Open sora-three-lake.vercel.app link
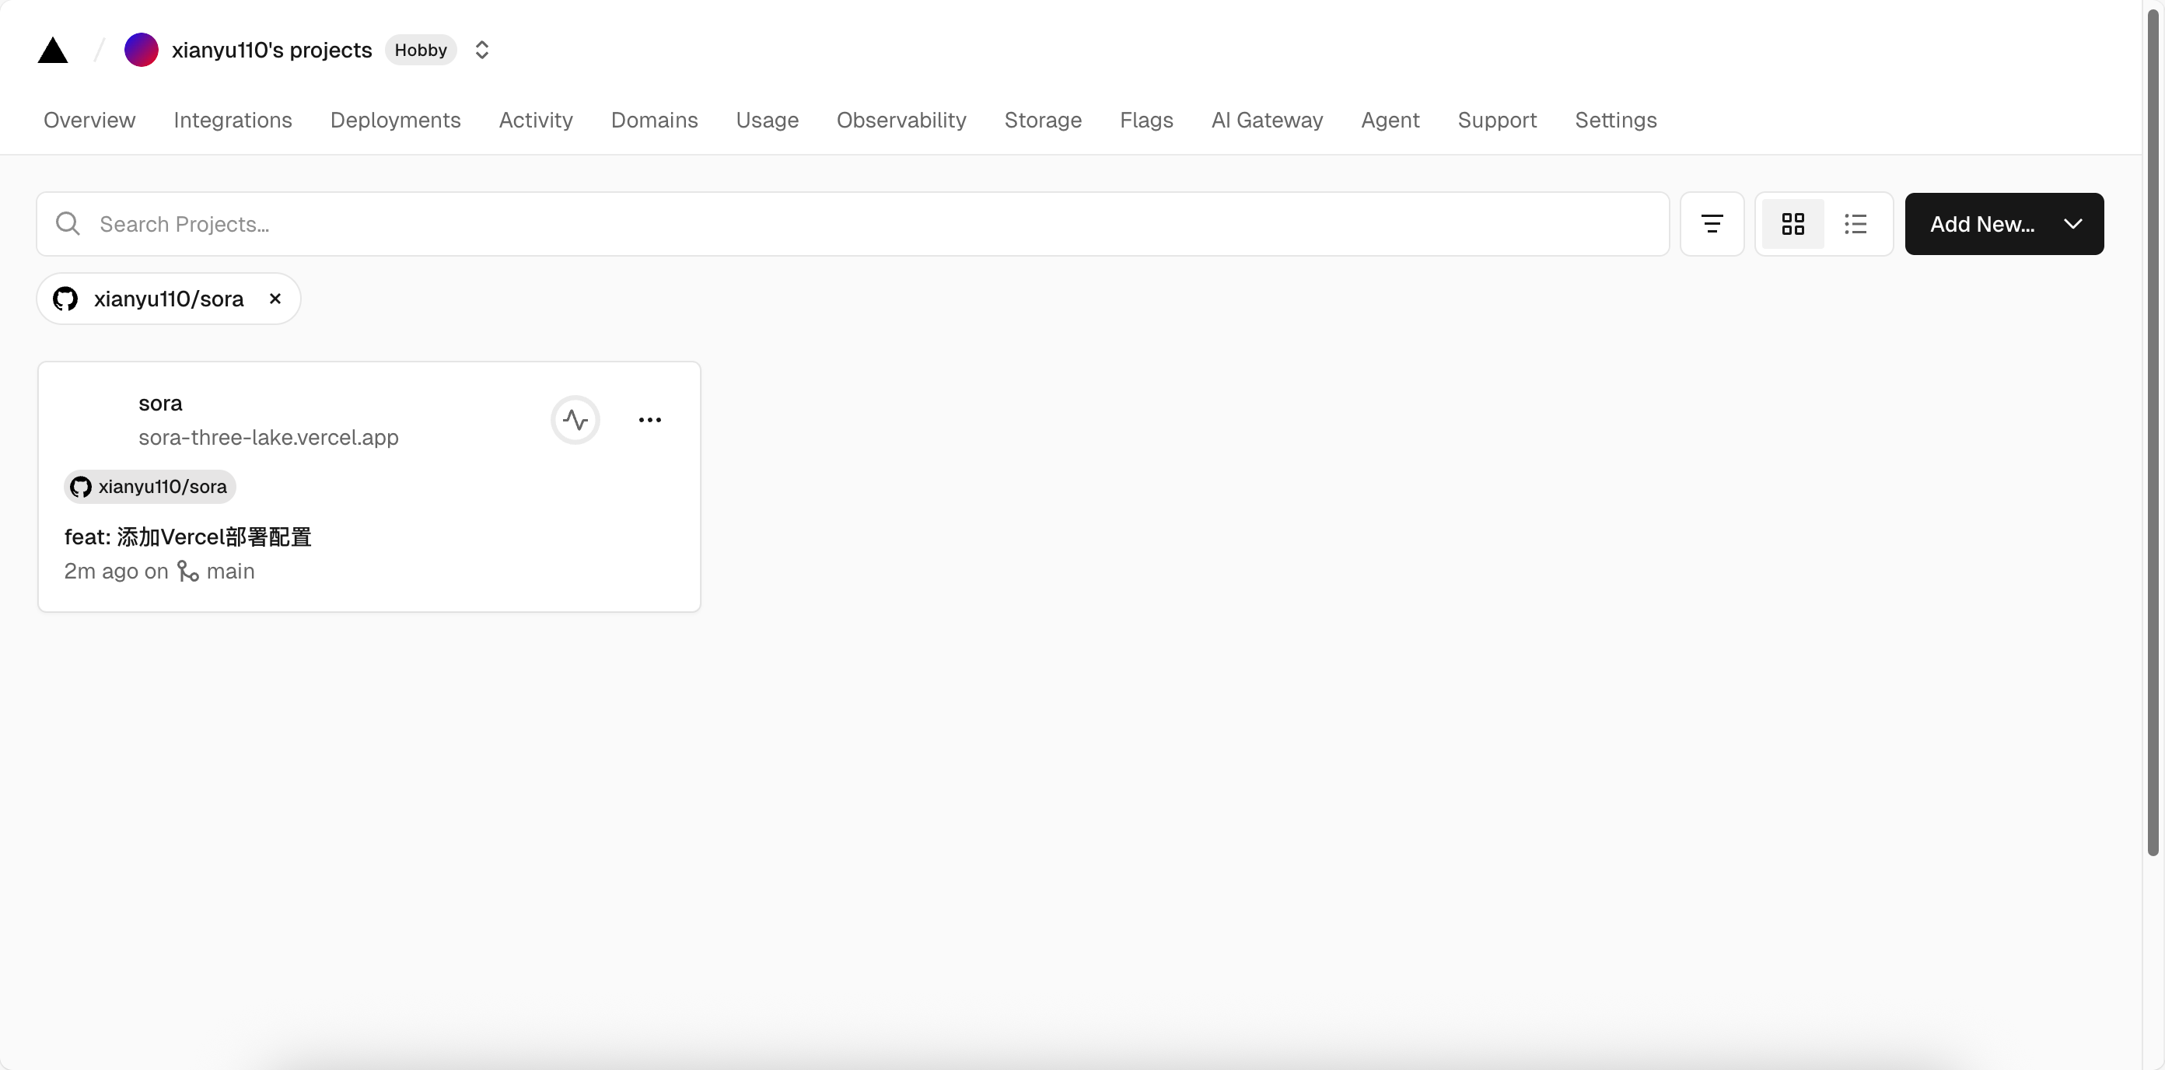 click(268, 437)
